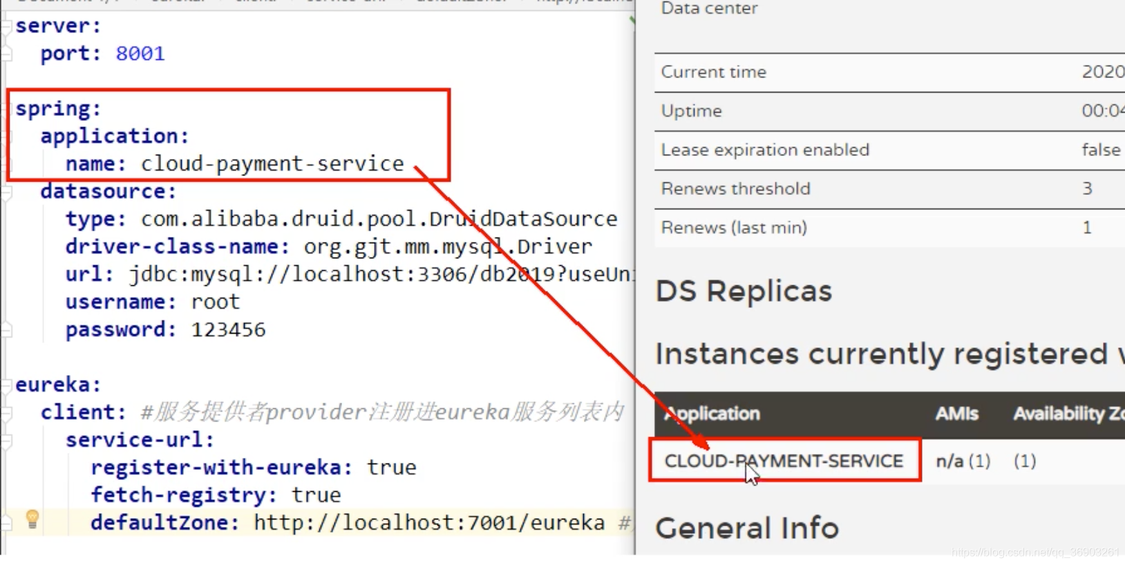Select the AMIs column header

pos(956,414)
